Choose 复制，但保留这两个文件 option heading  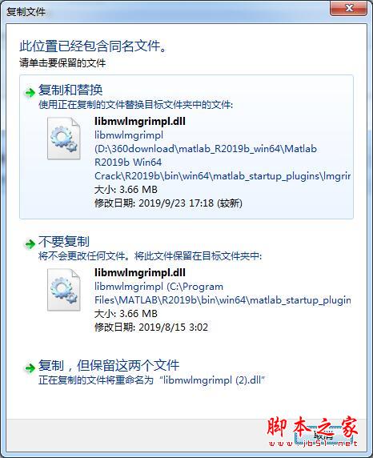pos(109,365)
